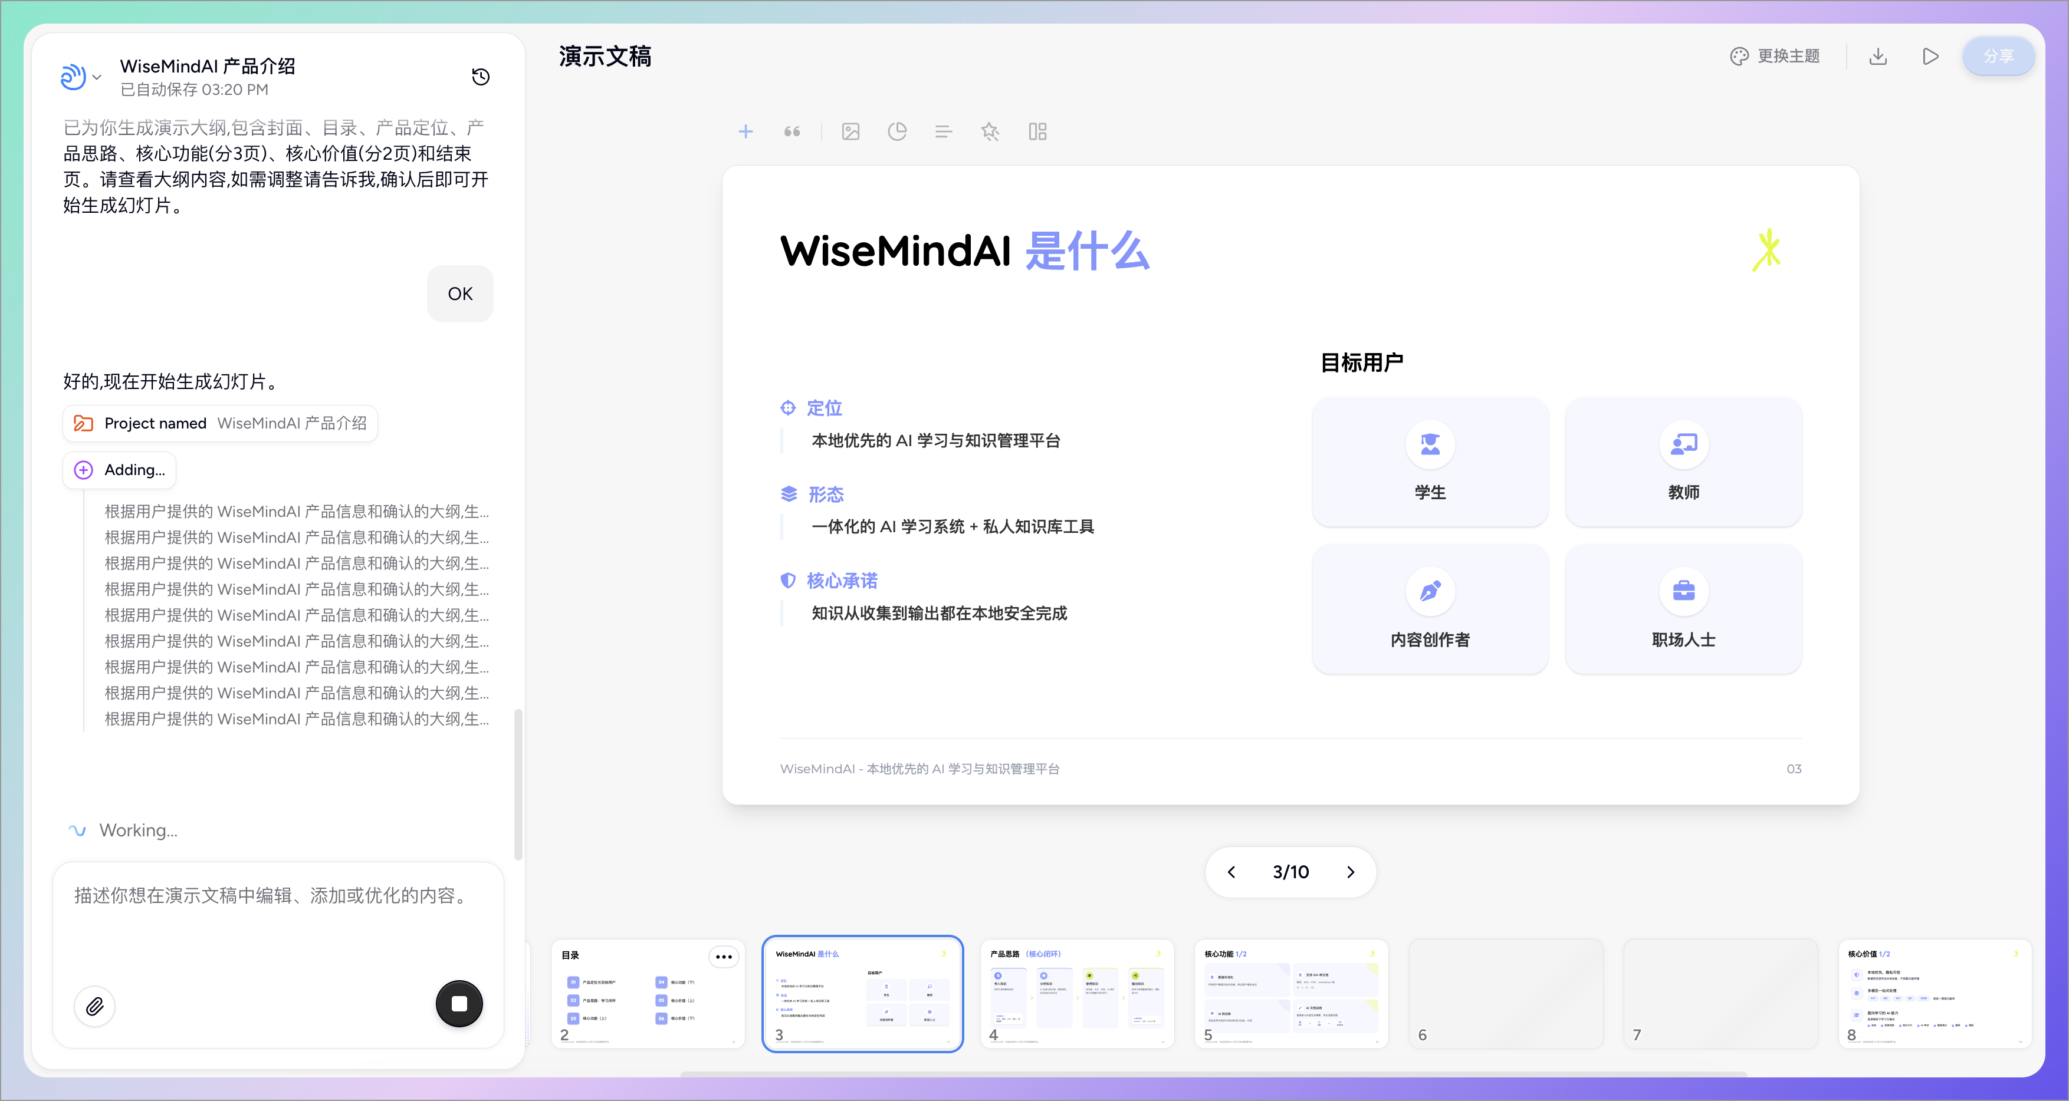The image size is (2069, 1101).
Task: Start slideshow with the play icon
Action: tap(1931, 56)
